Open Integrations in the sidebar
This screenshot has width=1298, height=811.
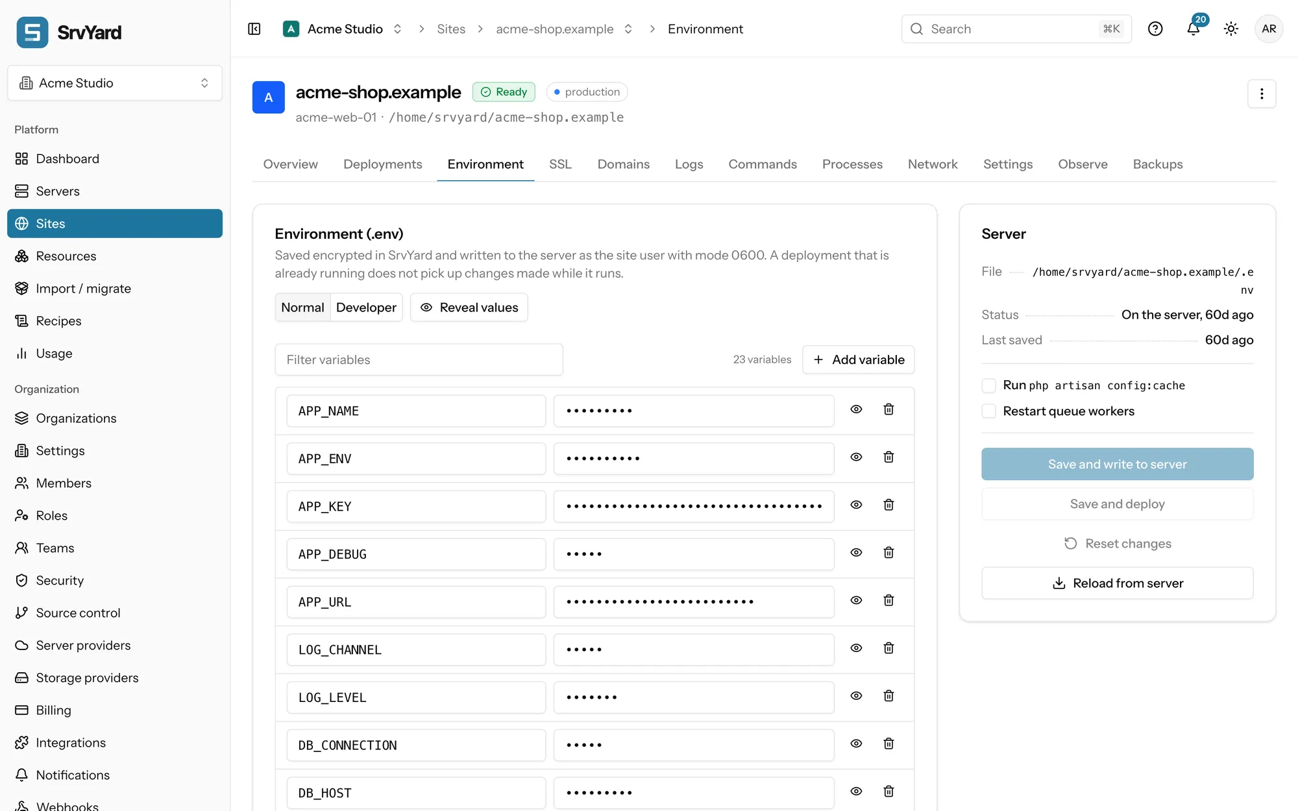click(x=115, y=743)
